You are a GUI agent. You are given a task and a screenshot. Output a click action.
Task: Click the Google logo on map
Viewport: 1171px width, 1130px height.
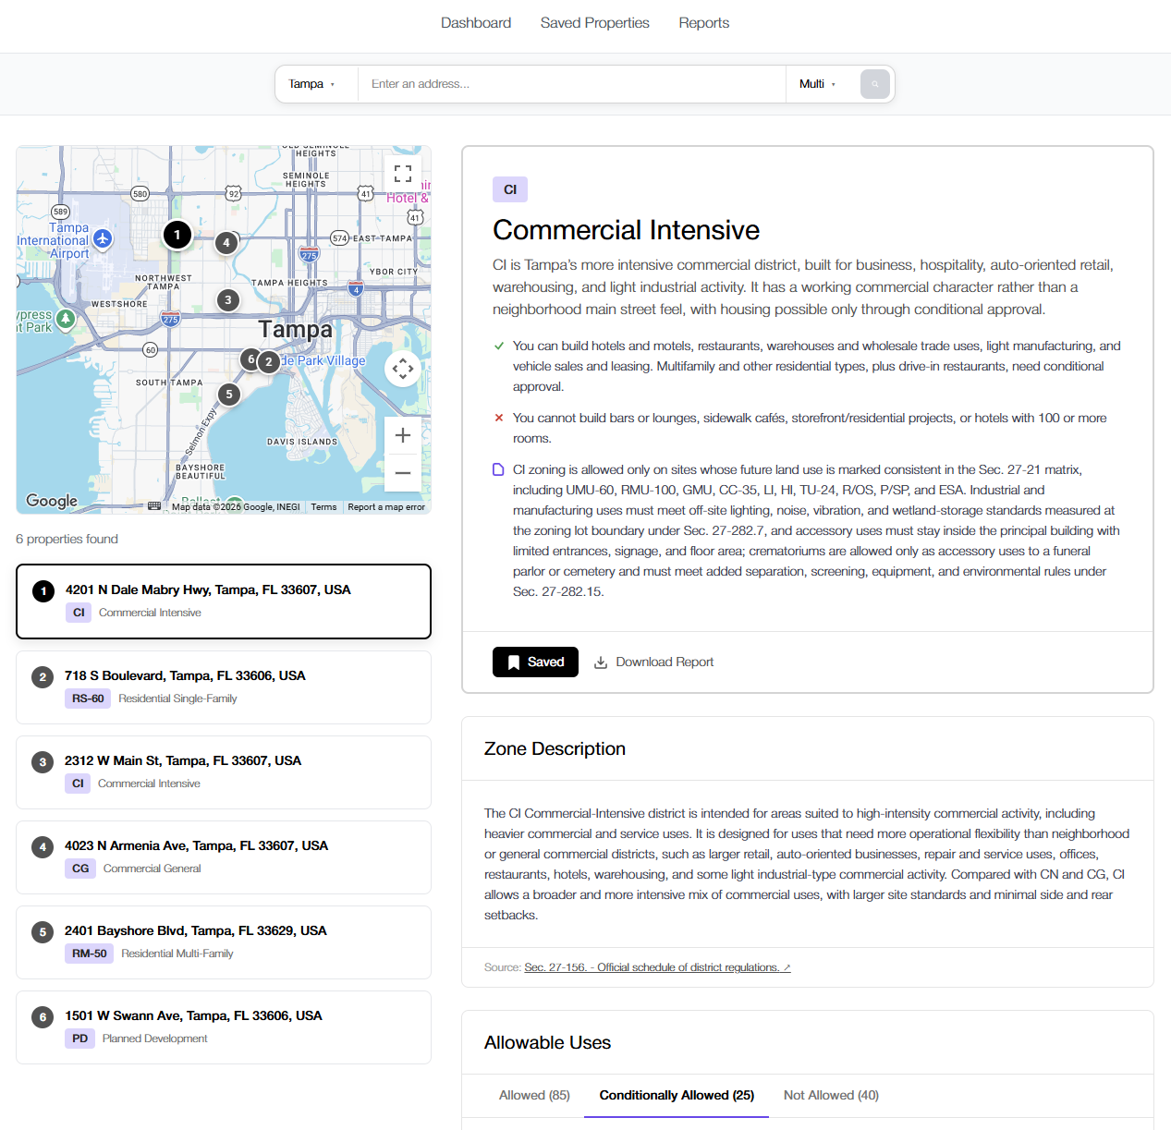[x=52, y=501]
